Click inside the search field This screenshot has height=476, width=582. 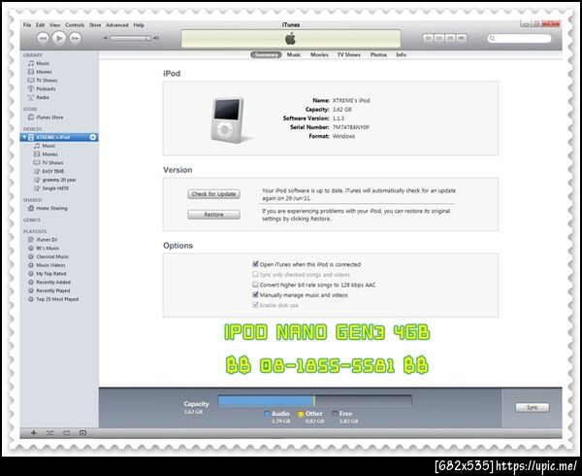pos(519,38)
